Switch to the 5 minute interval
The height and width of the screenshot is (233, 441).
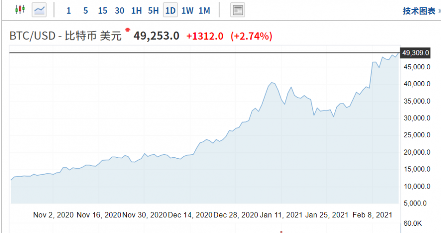point(85,11)
